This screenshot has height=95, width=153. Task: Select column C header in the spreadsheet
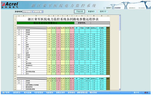(36, 16)
